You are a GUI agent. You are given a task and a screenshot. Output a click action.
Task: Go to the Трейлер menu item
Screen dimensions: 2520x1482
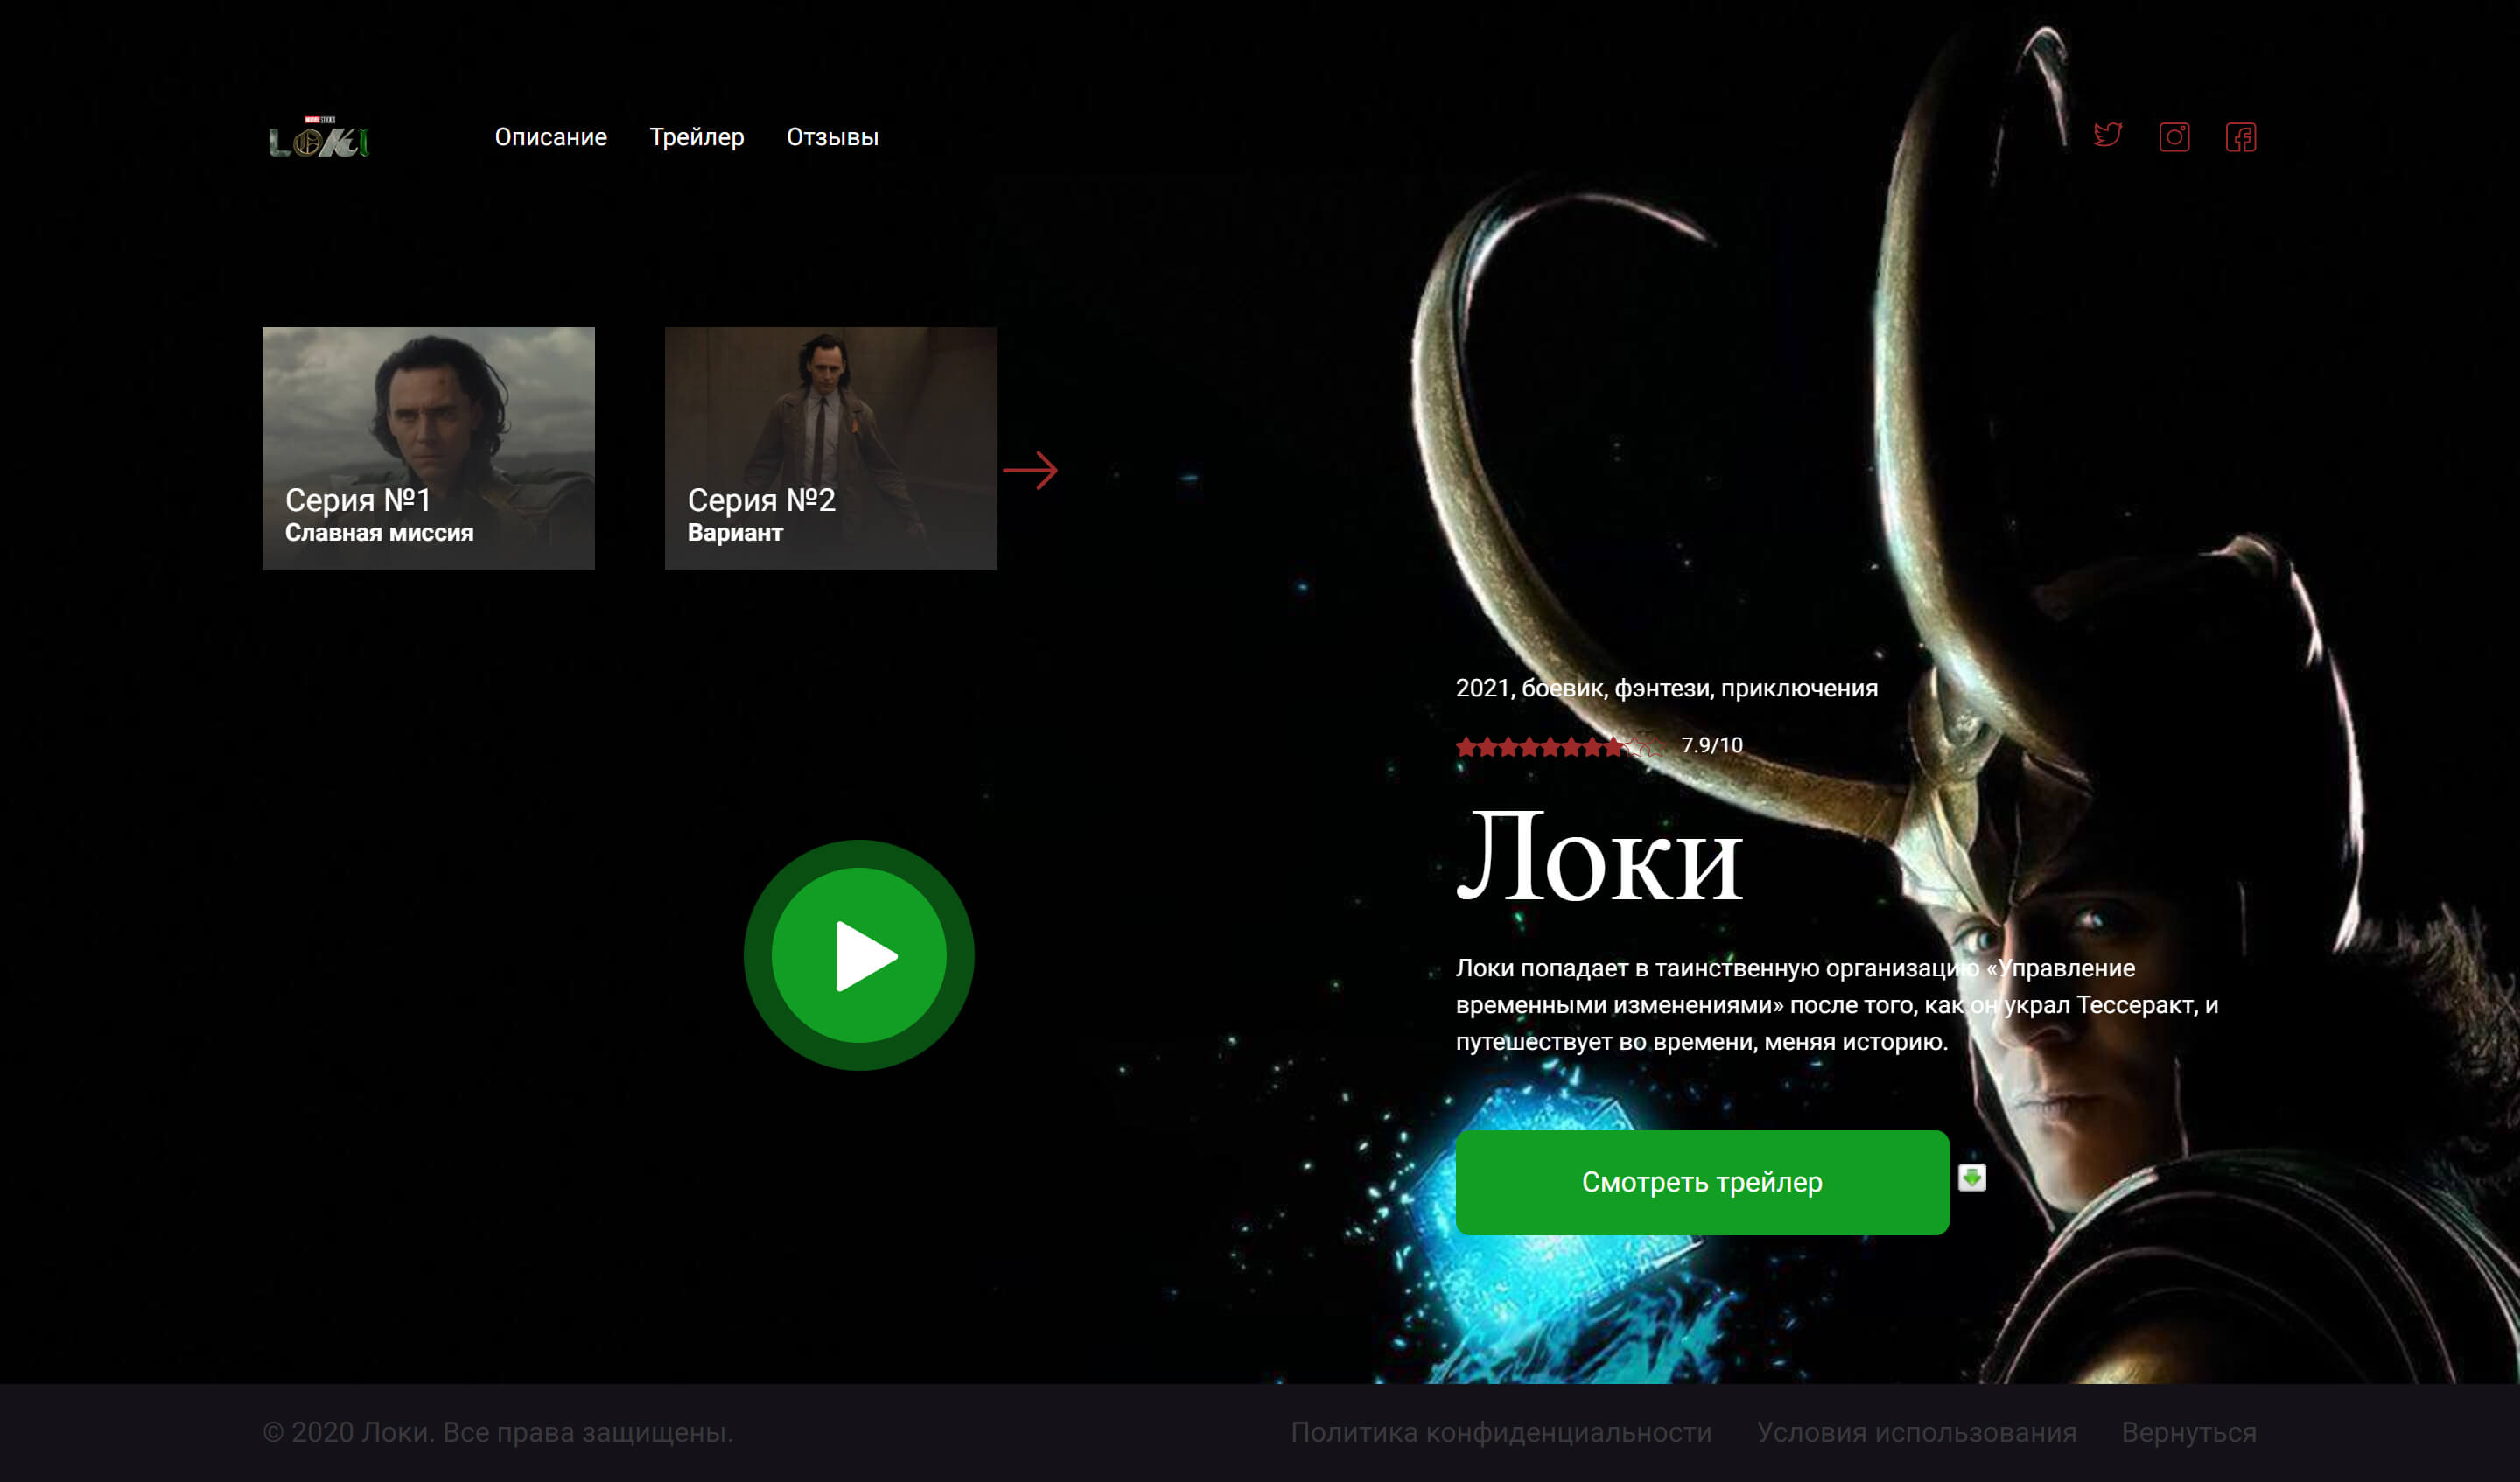click(697, 137)
